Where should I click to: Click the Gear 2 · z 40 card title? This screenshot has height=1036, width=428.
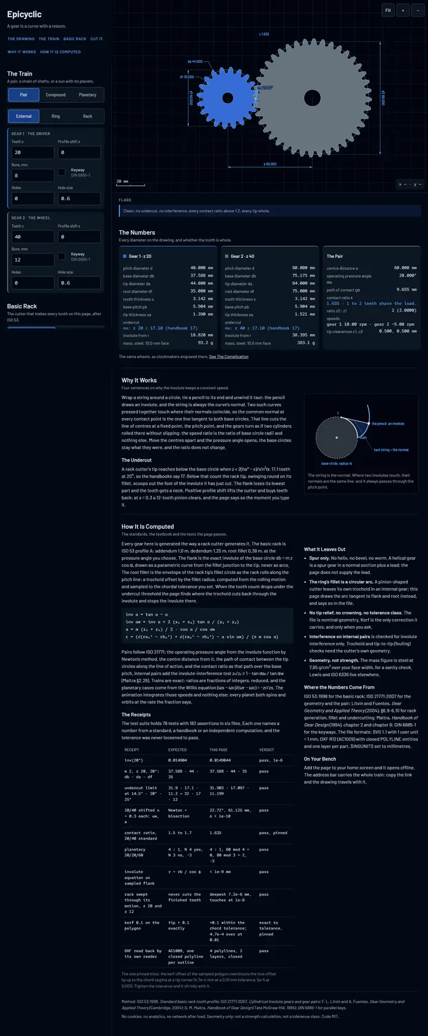point(243,256)
